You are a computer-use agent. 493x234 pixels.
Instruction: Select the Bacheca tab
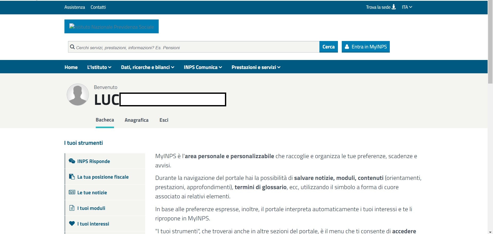tap(105, 120)
